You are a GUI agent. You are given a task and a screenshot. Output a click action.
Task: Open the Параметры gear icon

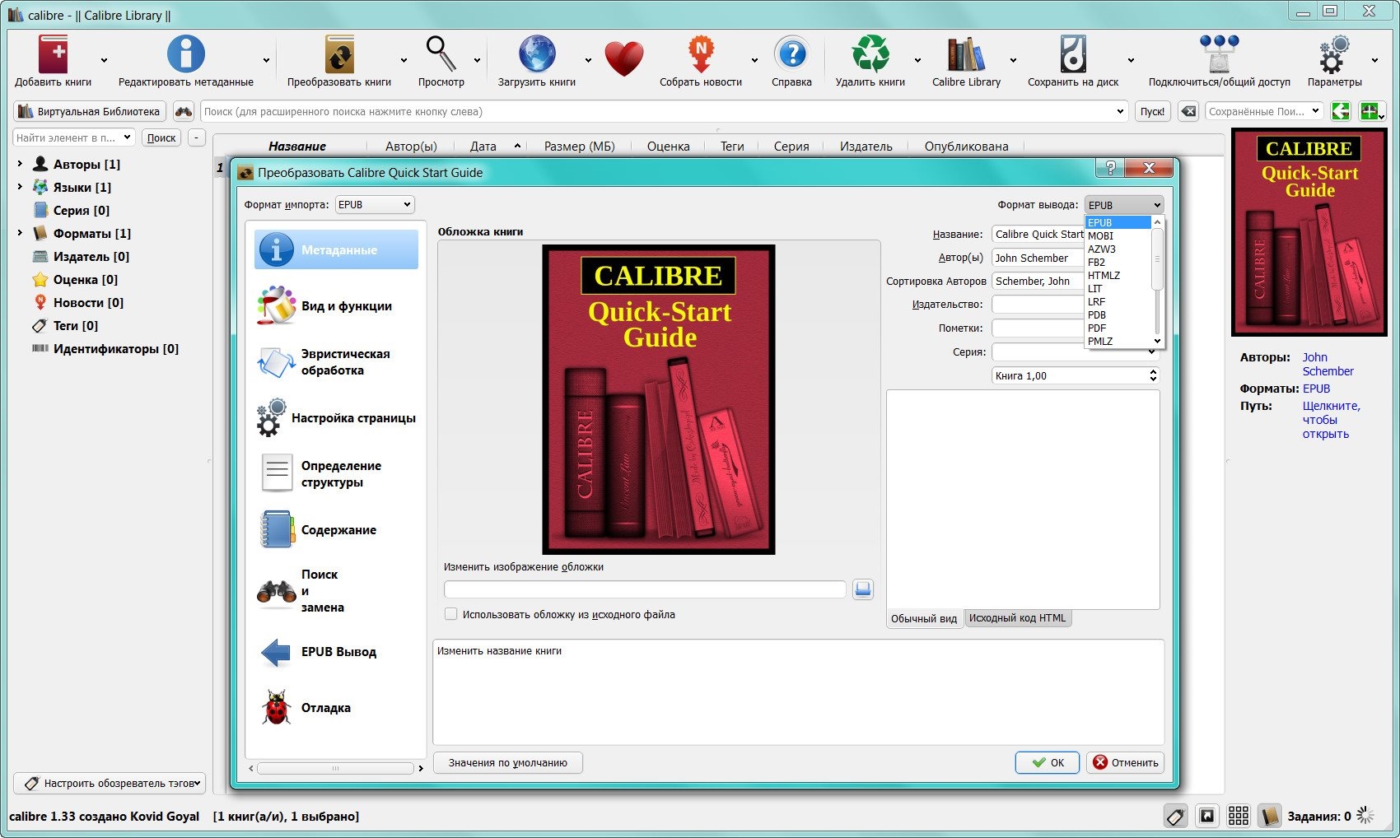[x=1334, y=55]
